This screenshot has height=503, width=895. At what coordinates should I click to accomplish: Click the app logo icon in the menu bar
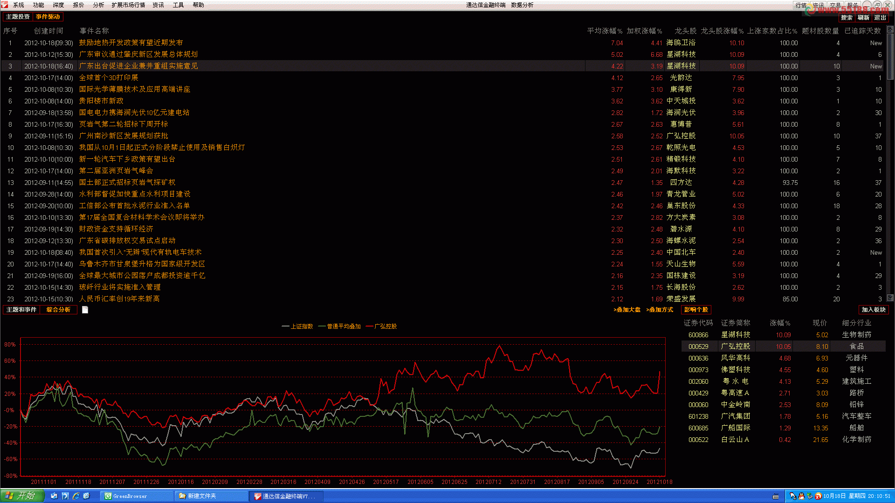point(5,5)
